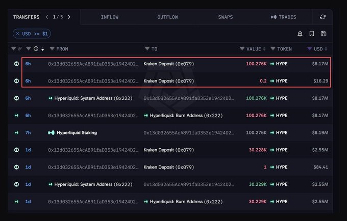
Task: Select the TRANSFERS tab
Action: pos(26,17)
